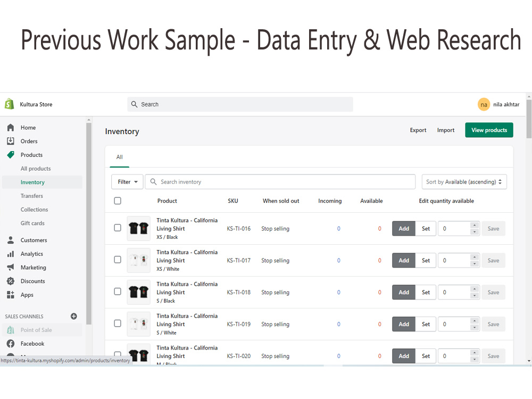Click the Shopify logo icon
The height and width of the screenshot is (399, 532).
point(10,104)
